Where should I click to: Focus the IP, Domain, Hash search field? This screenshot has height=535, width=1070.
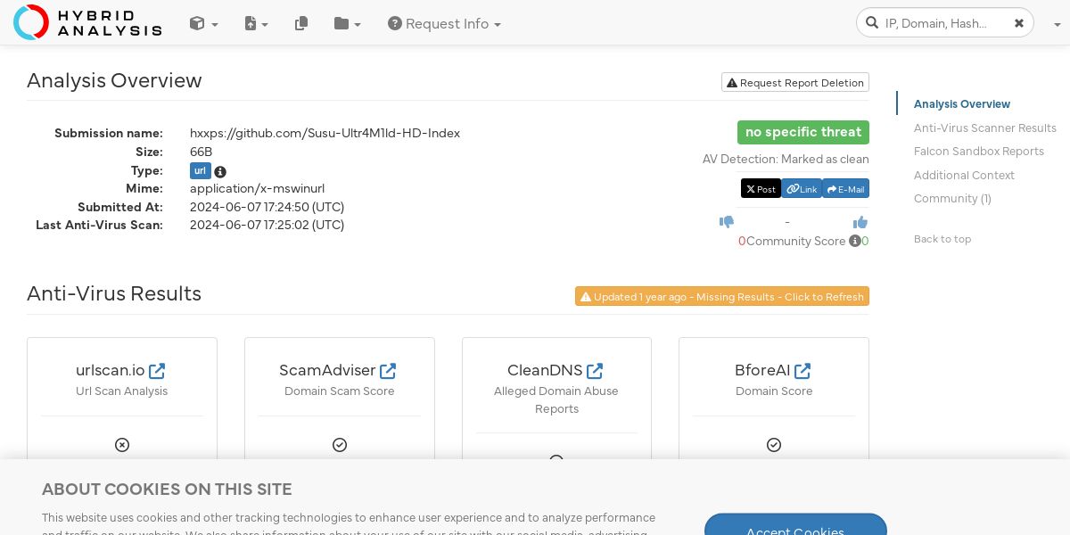pyautogui.click(x=944, y=23)
